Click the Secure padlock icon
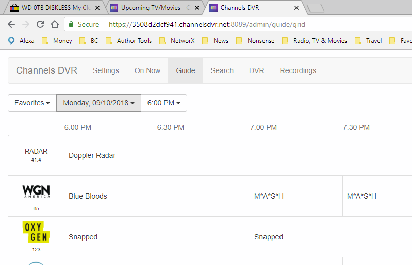The width and height of the screenshot is (412, 265). click(71, 24)
